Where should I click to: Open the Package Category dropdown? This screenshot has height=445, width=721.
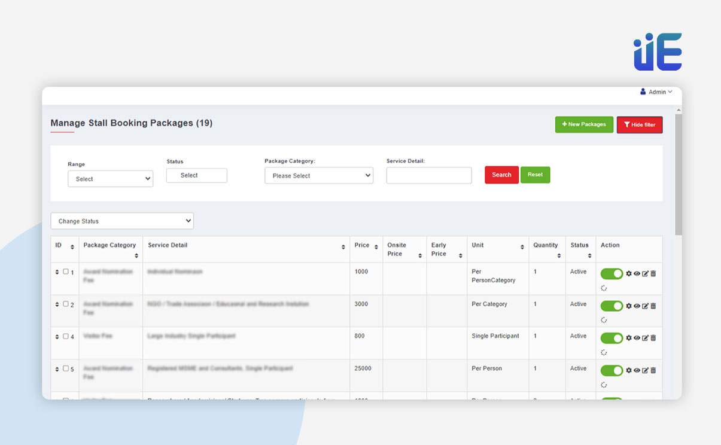click(319, 176)
